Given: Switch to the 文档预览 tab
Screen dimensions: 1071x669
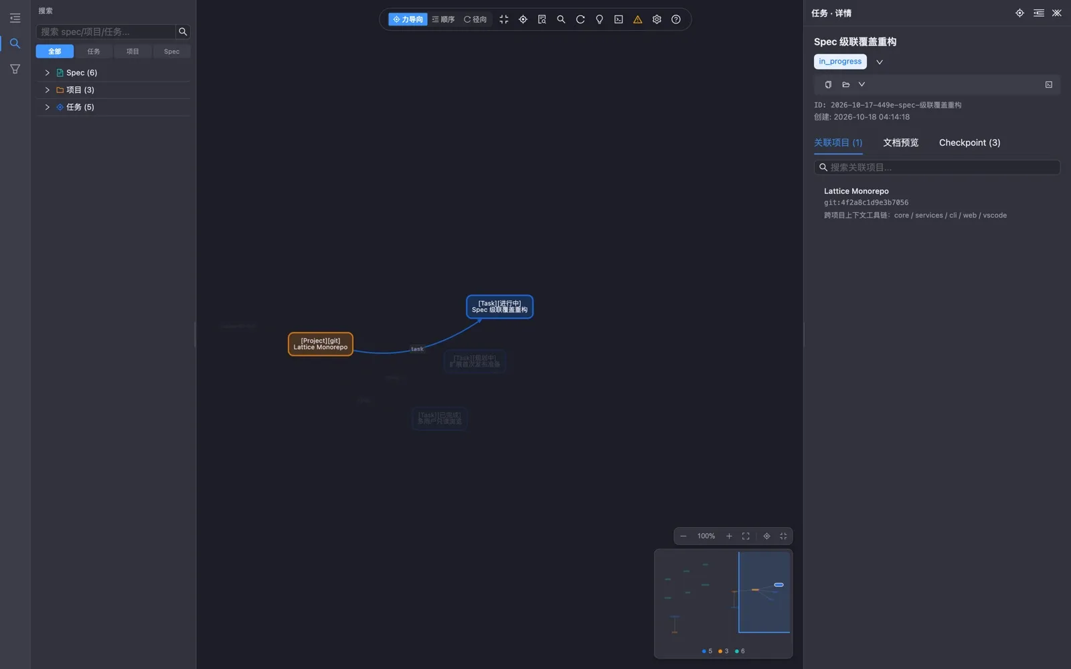Looking at the screenshot, I should coord(900,142).
